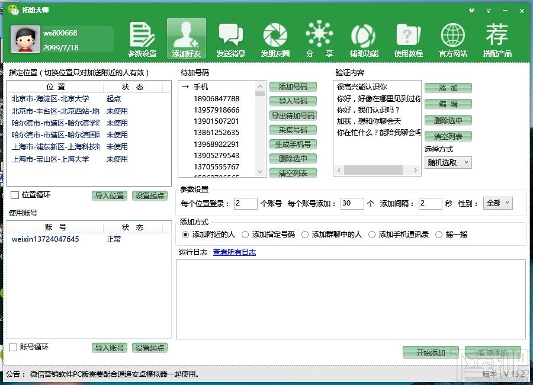Select 添加附近的人 radio option

coord(185,235)
